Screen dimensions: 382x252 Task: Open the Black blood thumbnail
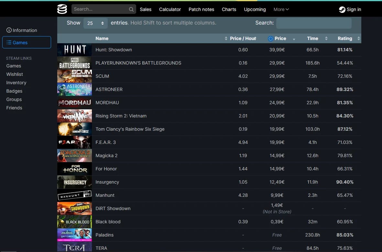(74, 222)
